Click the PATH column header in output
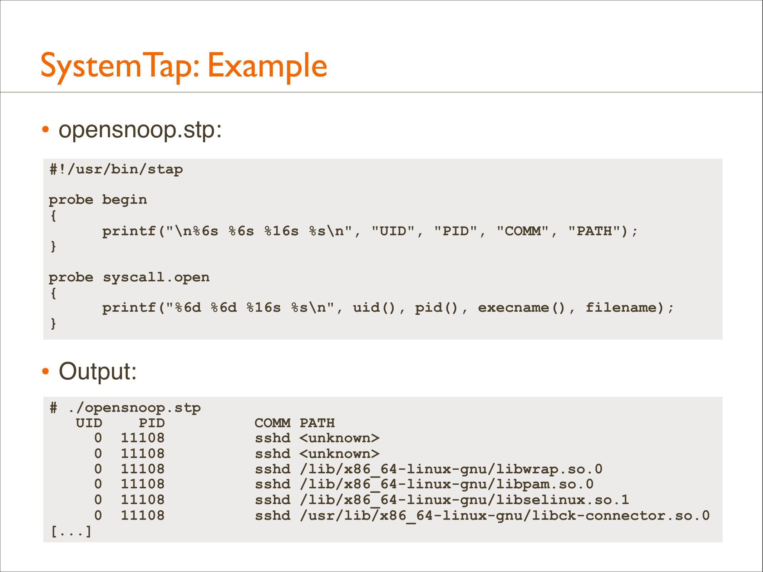Screen dimensions: 763x572 pos(317,423)
